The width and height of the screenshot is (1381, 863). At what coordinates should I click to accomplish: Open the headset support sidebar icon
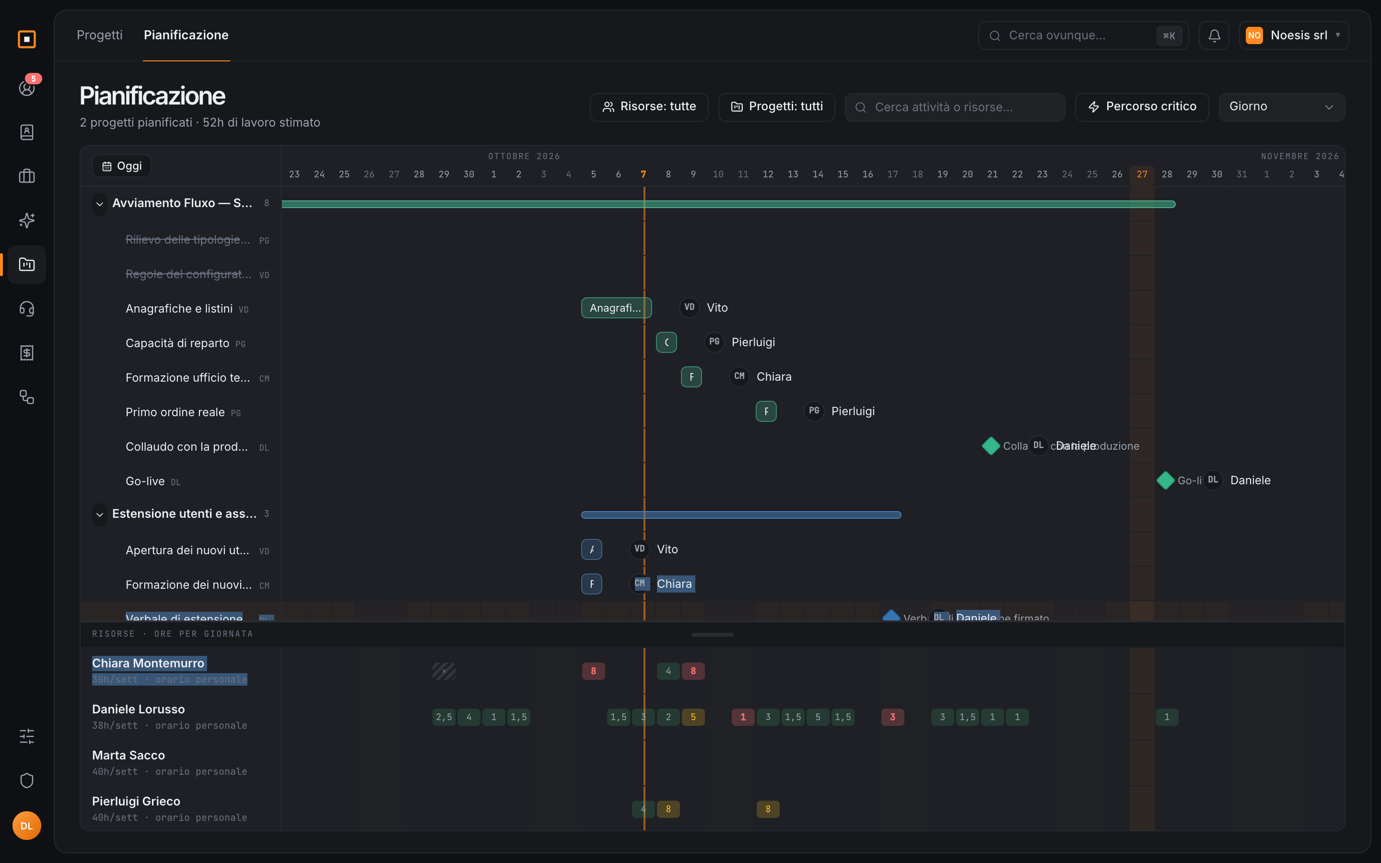27,309
